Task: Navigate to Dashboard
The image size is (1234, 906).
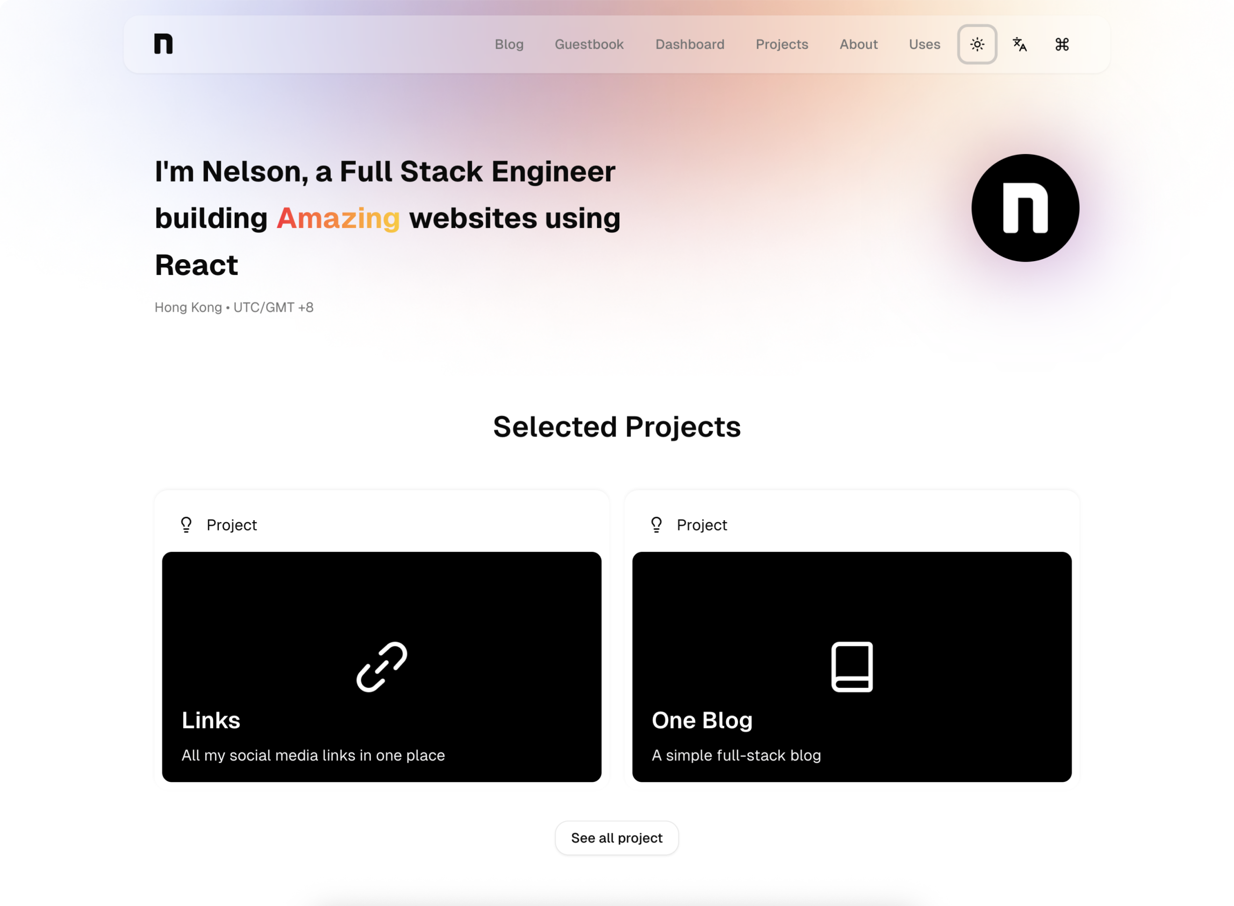Action: click(689, 44)
